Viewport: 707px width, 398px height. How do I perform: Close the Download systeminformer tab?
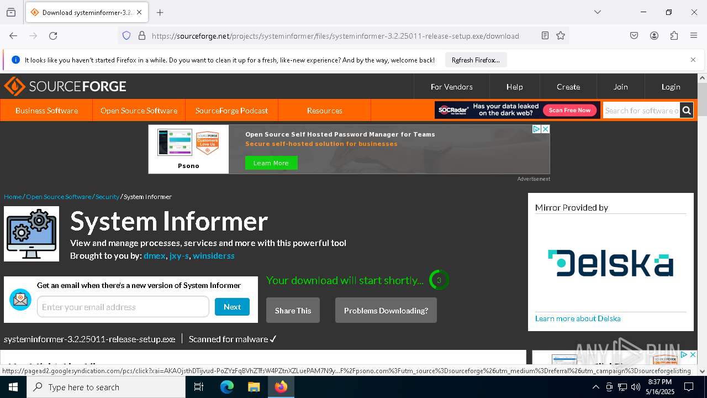click(139, 12)
